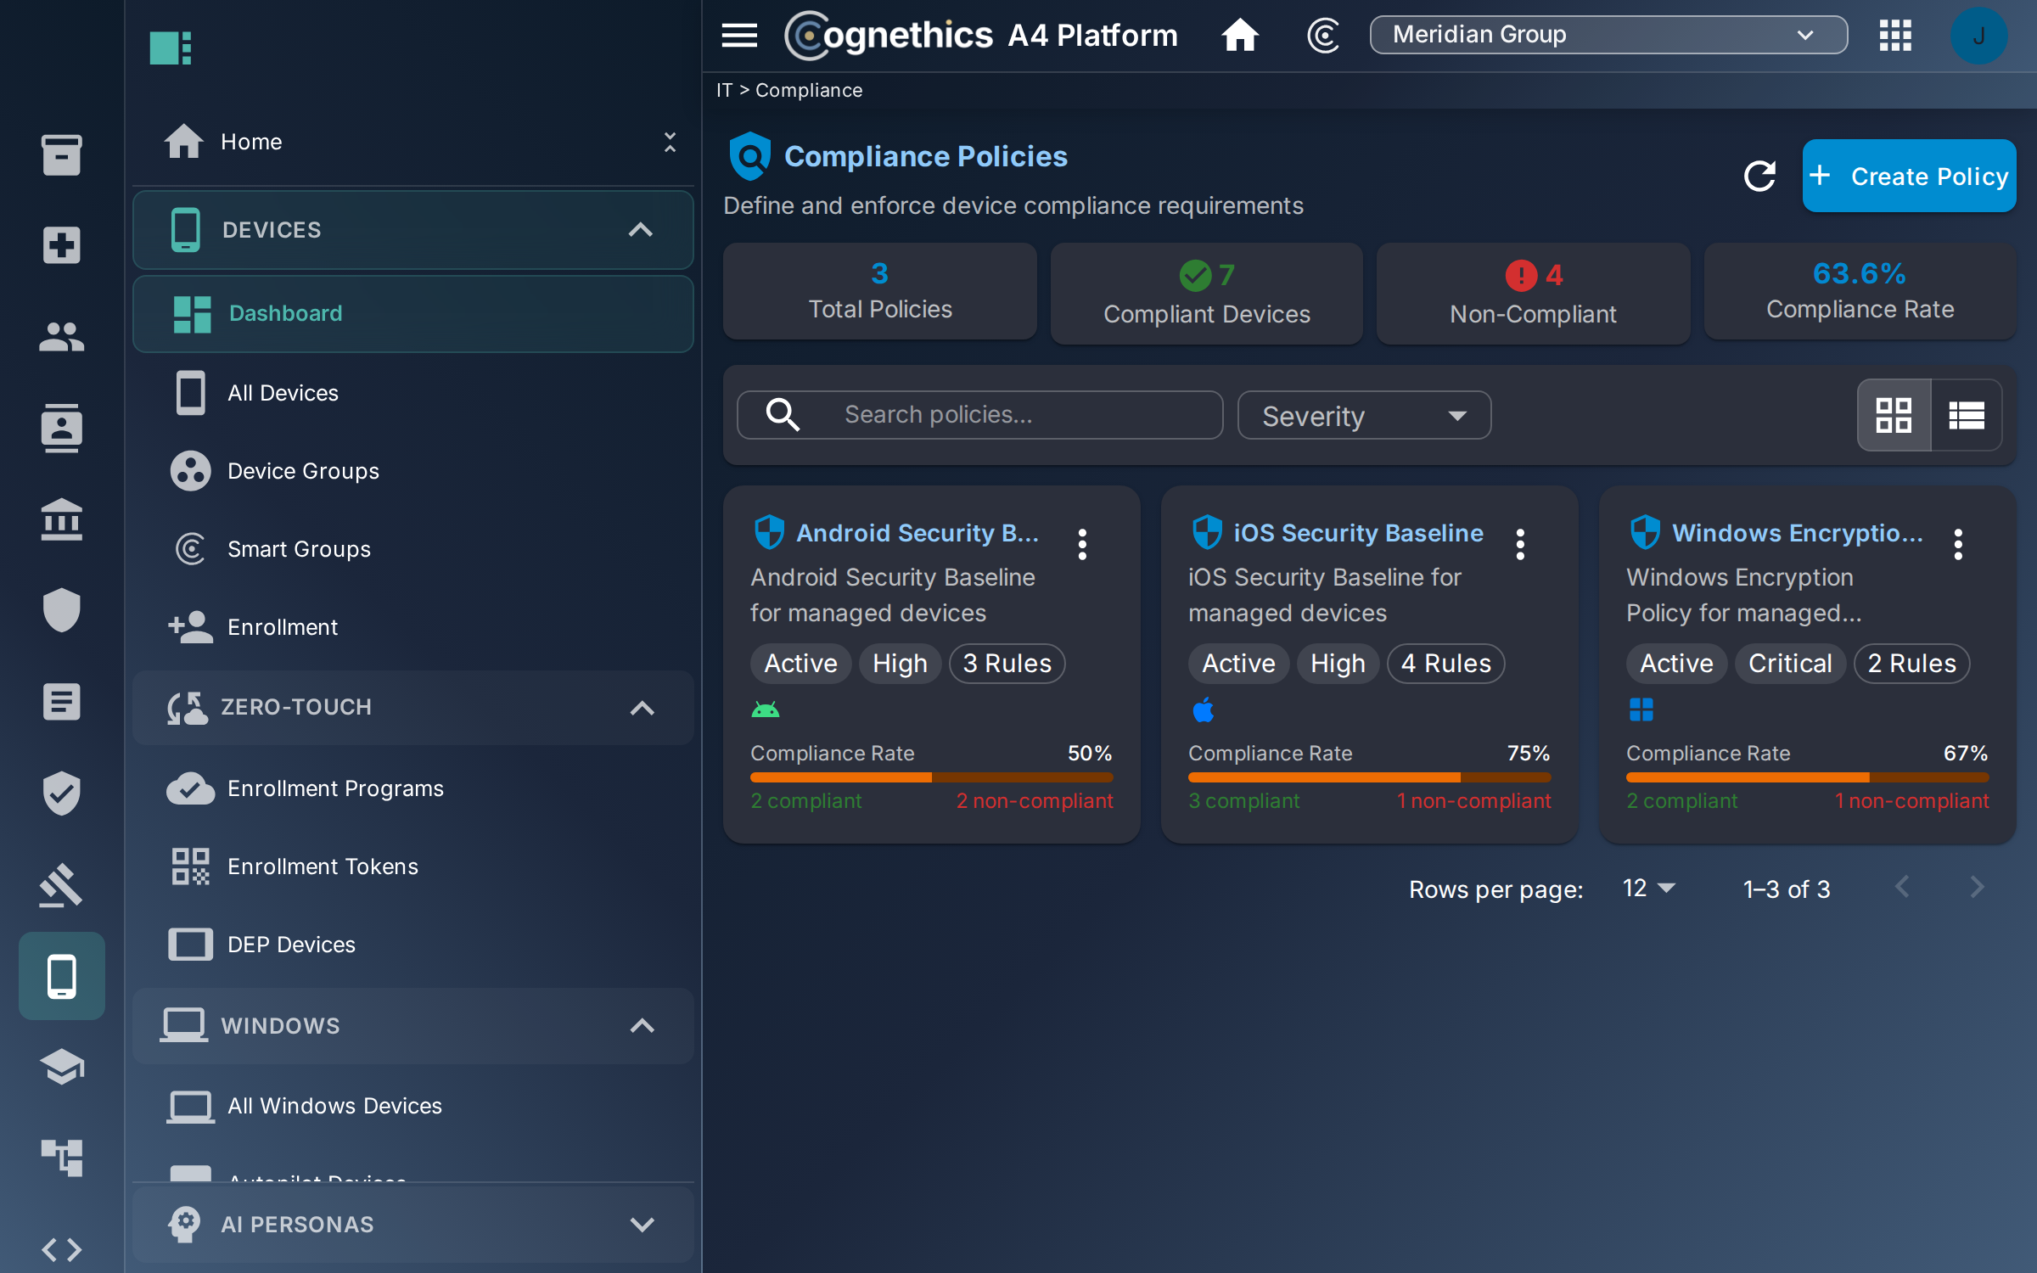Open the people group rail icon
Screen dimensions: 2037x1273
(62, 337)
